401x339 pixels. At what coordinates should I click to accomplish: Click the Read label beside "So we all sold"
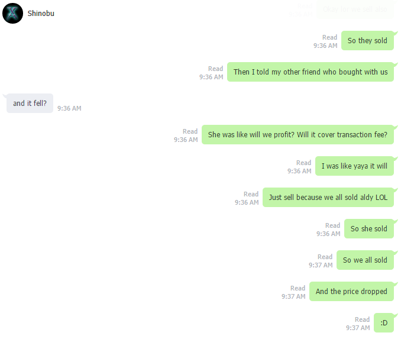pos(325,257)
